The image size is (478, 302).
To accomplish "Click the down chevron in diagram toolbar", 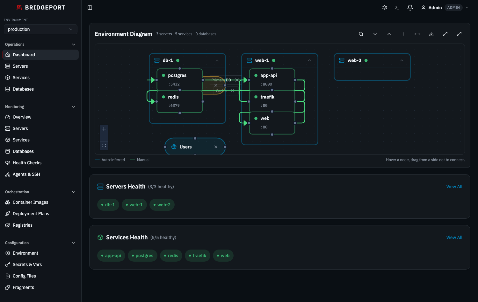I will 375,34.
